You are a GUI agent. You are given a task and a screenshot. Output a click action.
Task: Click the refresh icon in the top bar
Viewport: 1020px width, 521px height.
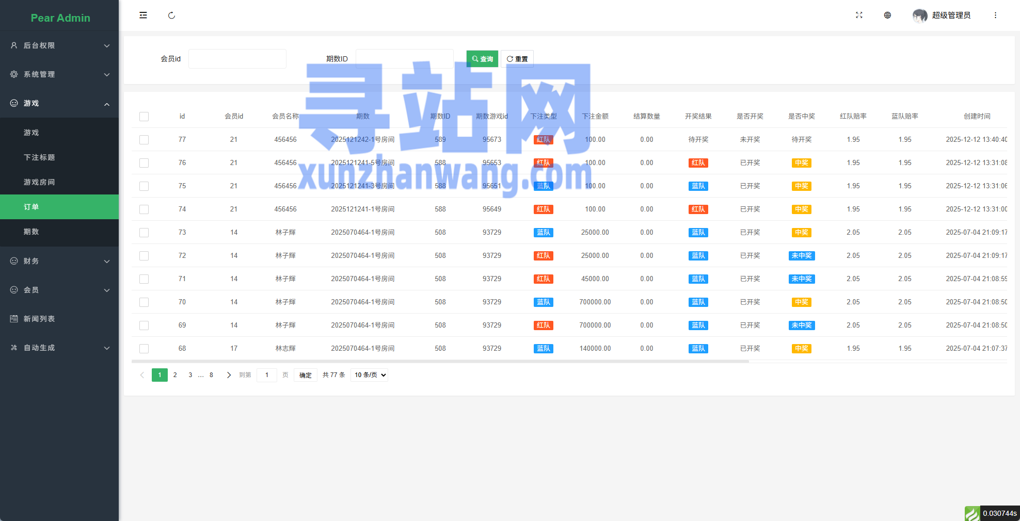[171, 15]
